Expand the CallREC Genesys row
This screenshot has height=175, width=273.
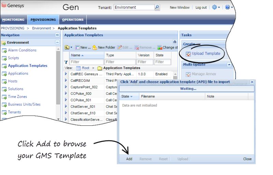[66, 74]
